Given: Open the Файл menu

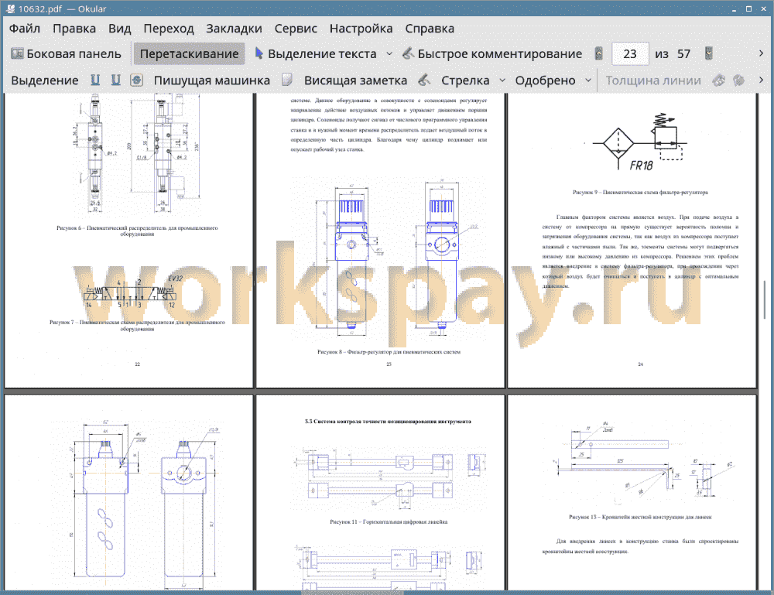Looking at the screenshot, I should coord(25,29).
